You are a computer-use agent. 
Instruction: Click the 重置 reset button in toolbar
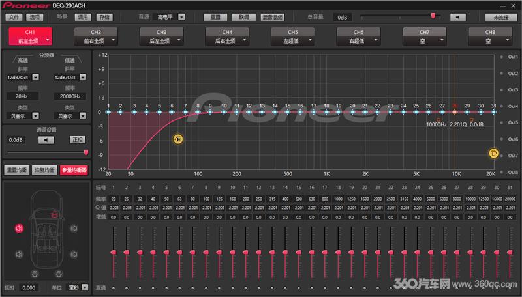(215, 17)
